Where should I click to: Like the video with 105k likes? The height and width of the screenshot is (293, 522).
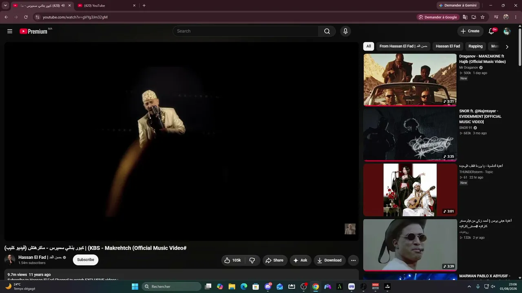232,260
